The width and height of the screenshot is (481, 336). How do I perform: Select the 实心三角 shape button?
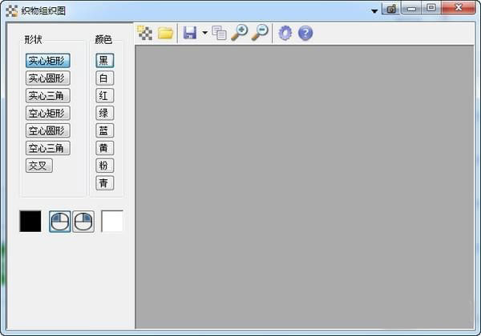coord(48,95)
